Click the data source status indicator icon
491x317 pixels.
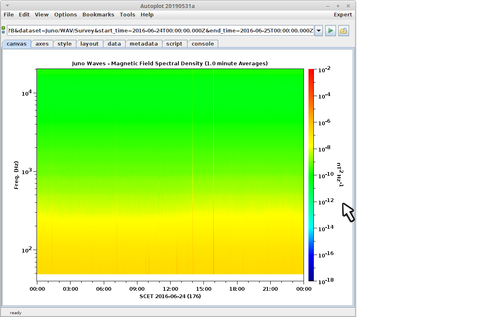pyautogui.click(x=3, y=30)
